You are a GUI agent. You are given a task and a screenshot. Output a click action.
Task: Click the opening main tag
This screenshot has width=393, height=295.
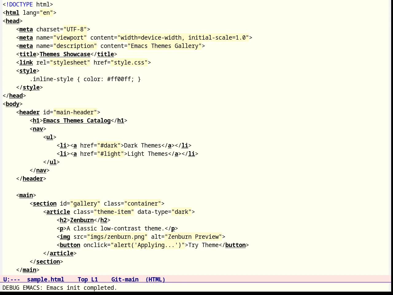tap(26, 195)
